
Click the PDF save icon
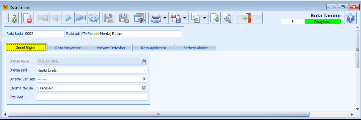pos(176,18)
